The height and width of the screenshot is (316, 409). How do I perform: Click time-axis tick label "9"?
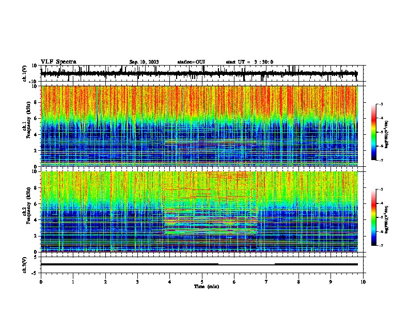click(x=331, y=282)
